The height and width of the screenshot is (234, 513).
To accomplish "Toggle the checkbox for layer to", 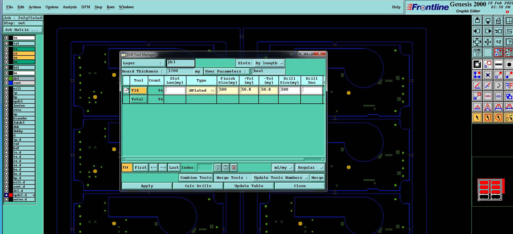I will 6,38.
